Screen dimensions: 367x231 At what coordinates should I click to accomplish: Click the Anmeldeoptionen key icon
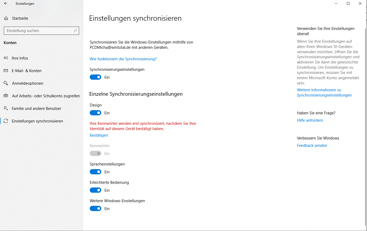coord(6,83)
